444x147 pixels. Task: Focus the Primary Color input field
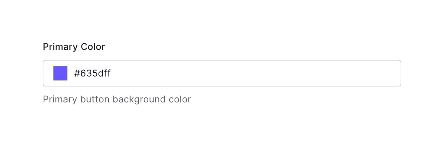234,73
